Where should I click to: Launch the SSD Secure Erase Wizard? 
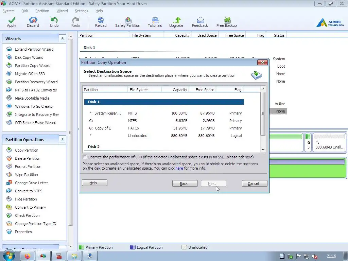tap(35, 123)
